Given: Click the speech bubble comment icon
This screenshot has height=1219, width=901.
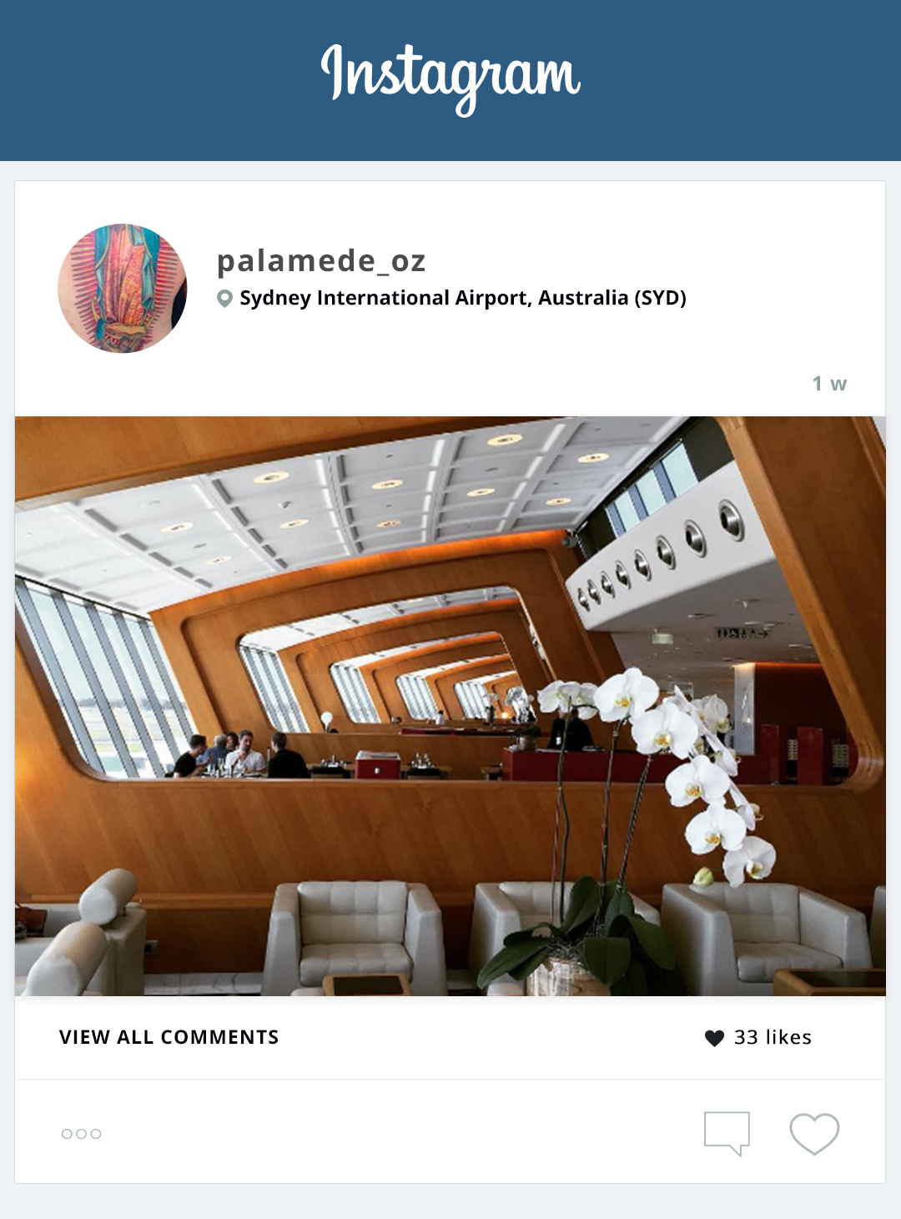Looking at the screenshot, I should pos(727,1134).
